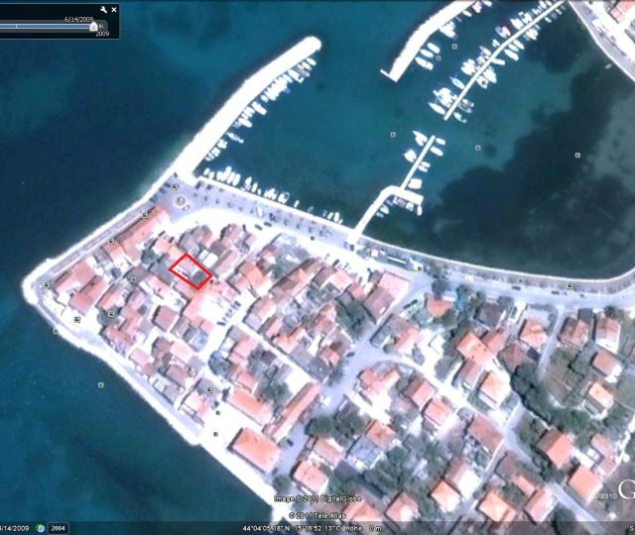This screenshot has height=535, width=635.
Task: Click the Google logo in the corner
Action: [x=626, y=487]
